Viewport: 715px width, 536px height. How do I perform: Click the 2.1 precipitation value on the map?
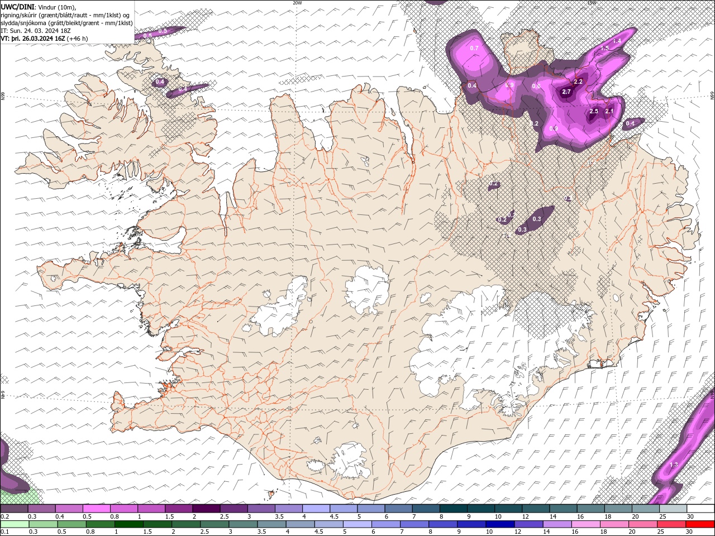(x=609, y=111)
